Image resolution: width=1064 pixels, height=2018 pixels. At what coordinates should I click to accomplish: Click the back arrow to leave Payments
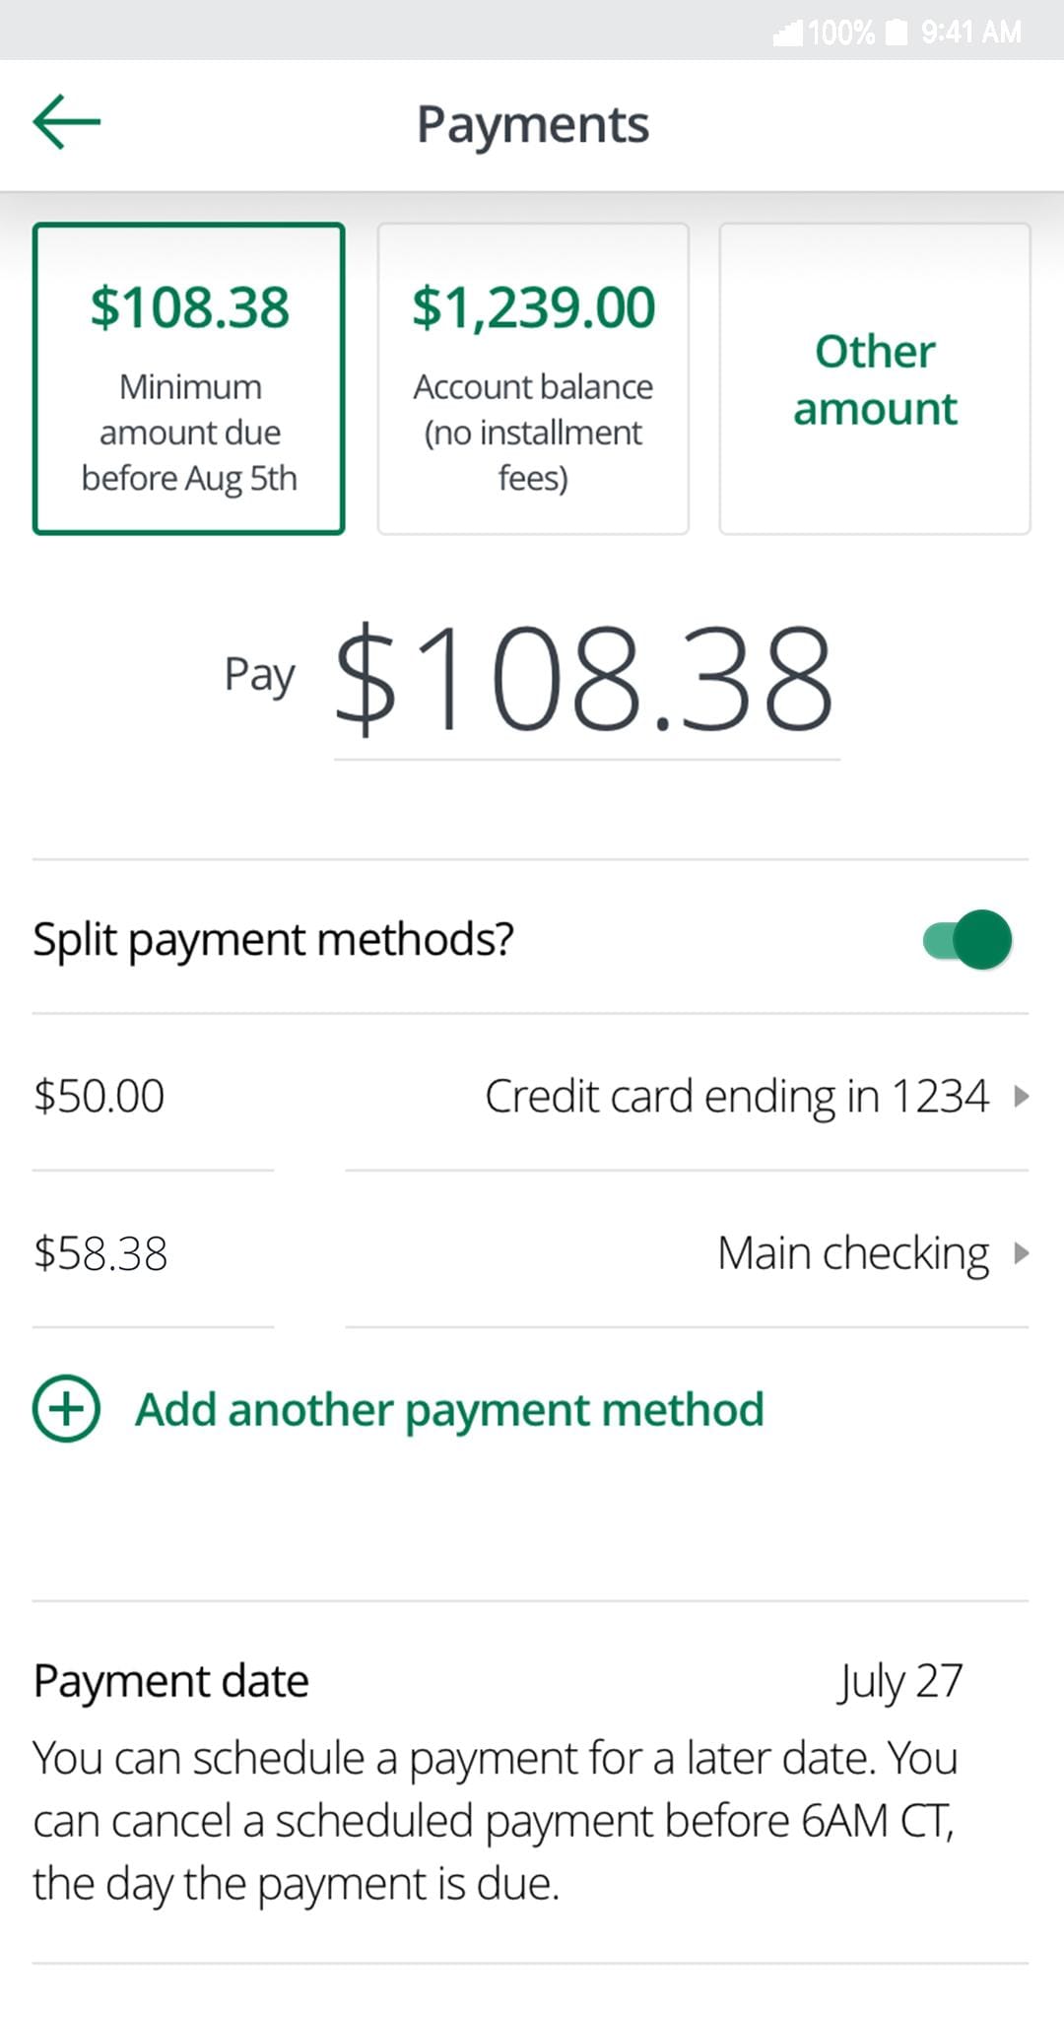pyautogui.click(x=65, y=122)
